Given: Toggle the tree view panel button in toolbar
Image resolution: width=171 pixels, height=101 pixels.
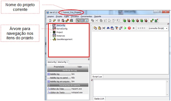Looking at the screenshot, I should [x=78, y=21].
